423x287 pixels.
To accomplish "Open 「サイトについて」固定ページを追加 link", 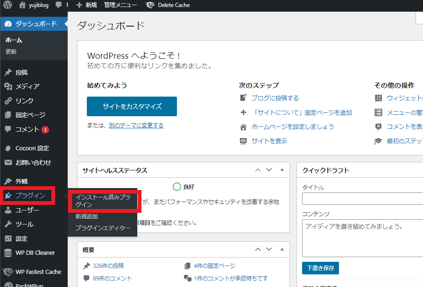I will click(x=302, y=112).
